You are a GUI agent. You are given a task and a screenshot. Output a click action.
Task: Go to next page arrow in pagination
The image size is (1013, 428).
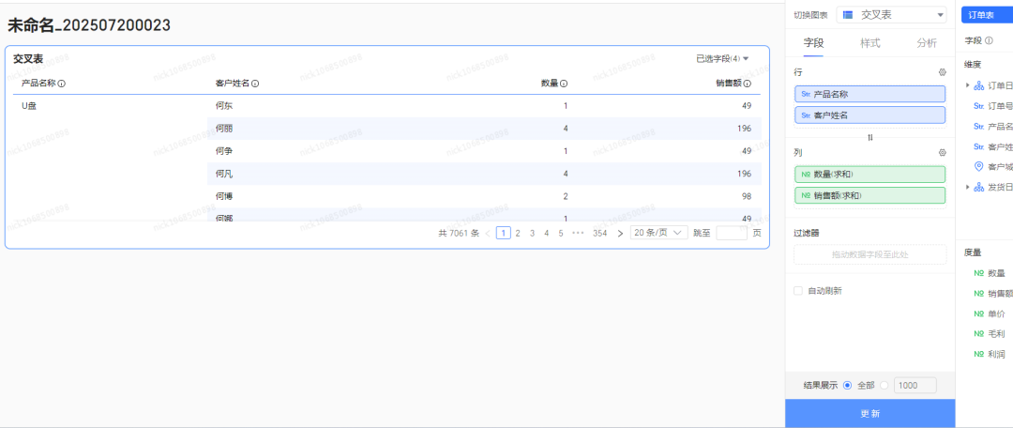coord(620,234)
